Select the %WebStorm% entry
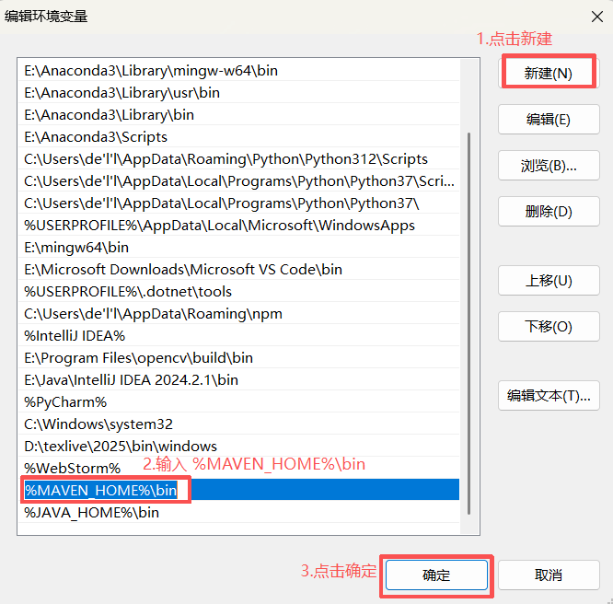The width and height of the screenshot is (613, 604). tap(239, 469)
